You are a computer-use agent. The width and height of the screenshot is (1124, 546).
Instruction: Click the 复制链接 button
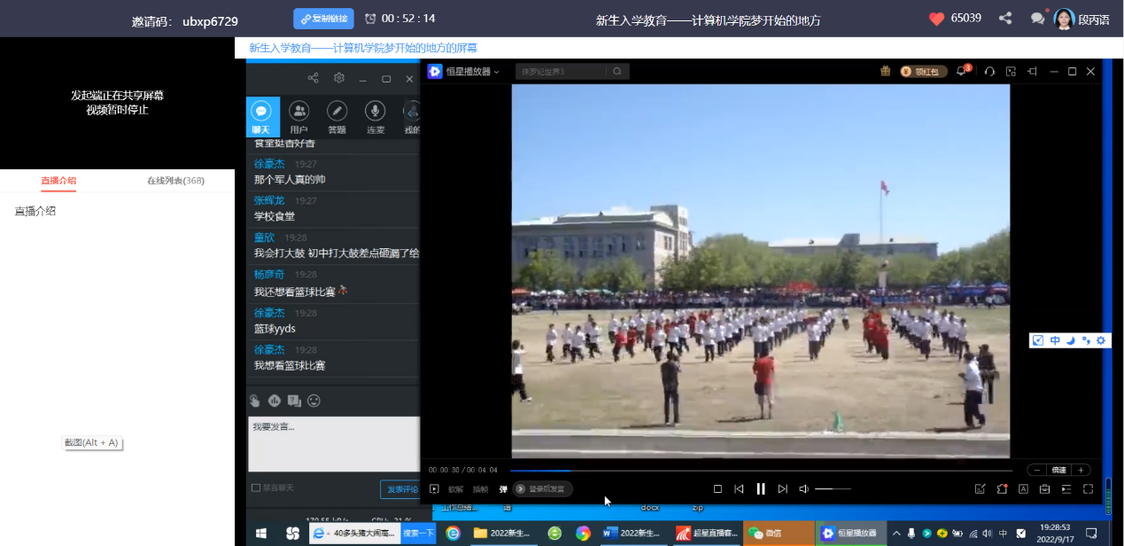(x=323, y=19)
